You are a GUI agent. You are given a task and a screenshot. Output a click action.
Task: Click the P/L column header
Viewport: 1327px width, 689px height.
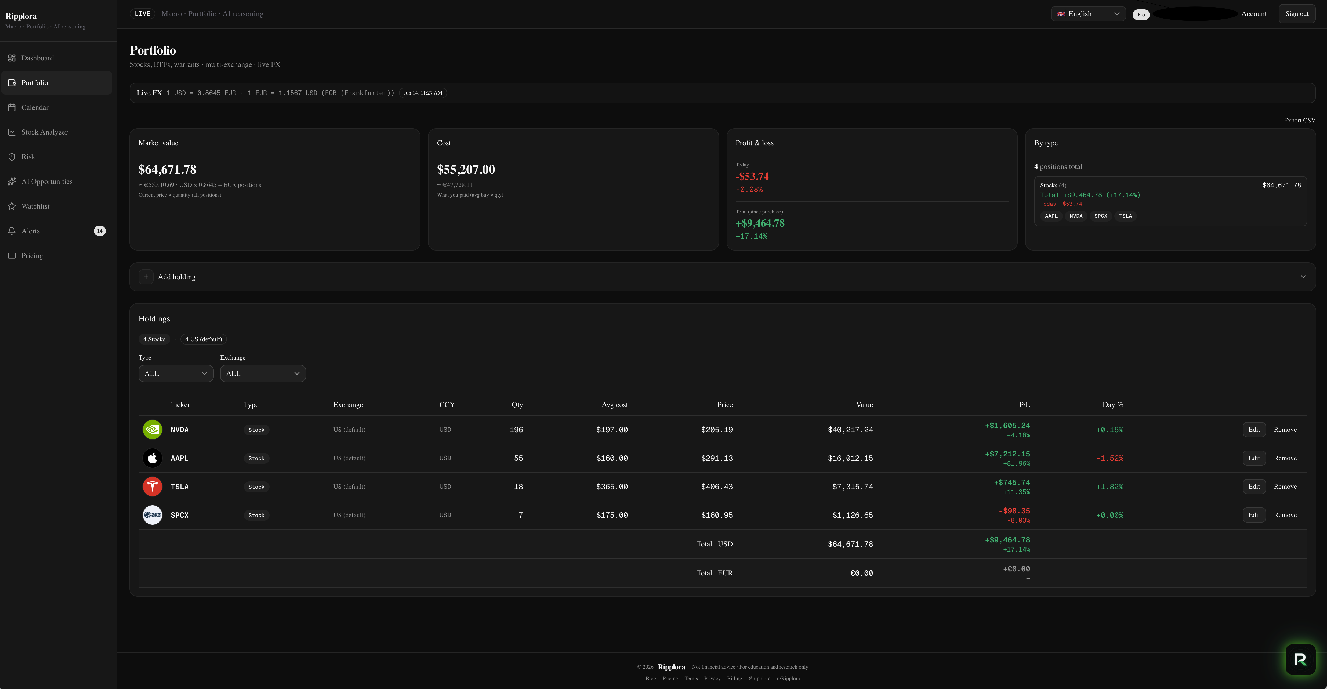click(1024, 405)
